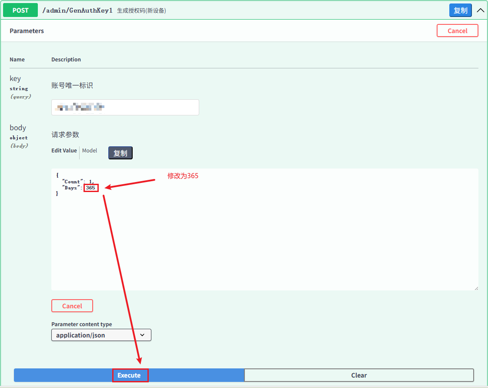The width and height of the screenshot is (488, 388).
Task: Click the Clear button
Action: click(359, 375)
